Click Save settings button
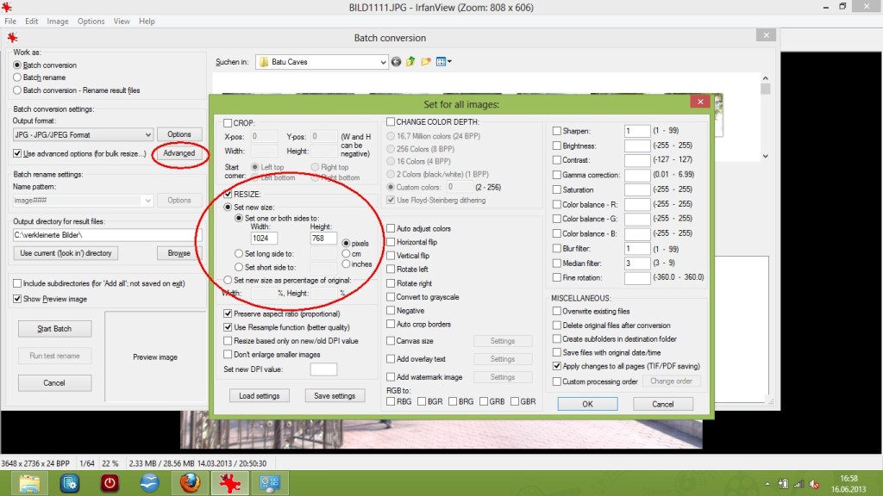Viewport: 883px width, 496px height. click(334, 396)
